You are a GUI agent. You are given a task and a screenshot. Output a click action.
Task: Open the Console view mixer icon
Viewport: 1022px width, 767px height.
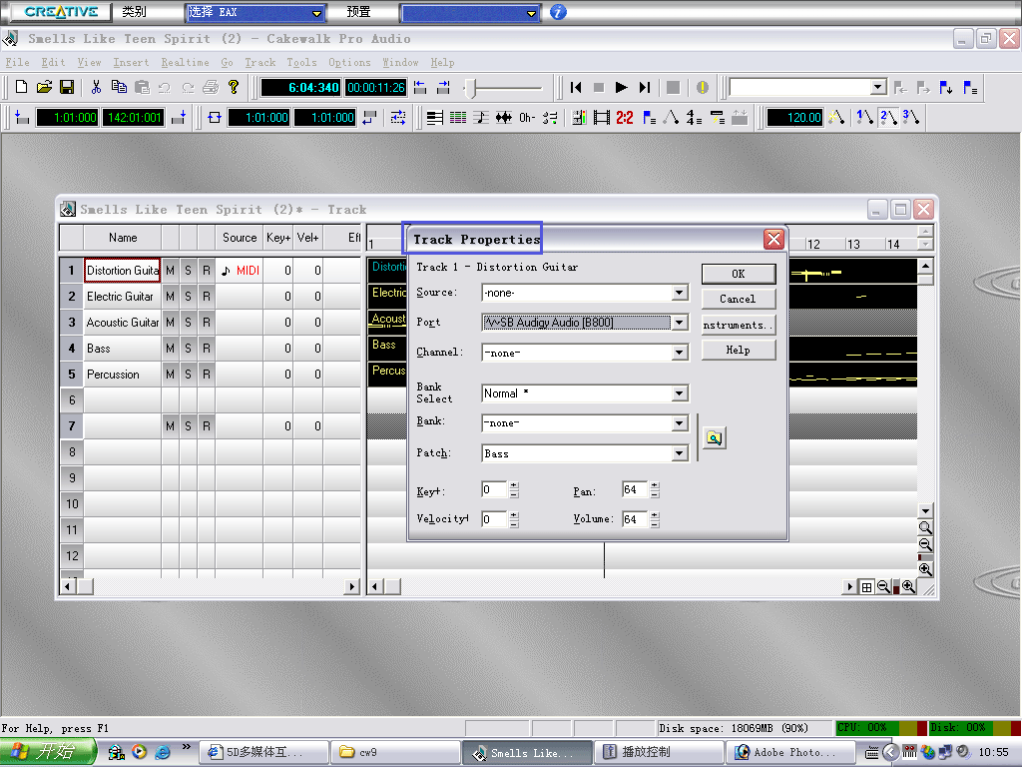(x=579, y=118)
